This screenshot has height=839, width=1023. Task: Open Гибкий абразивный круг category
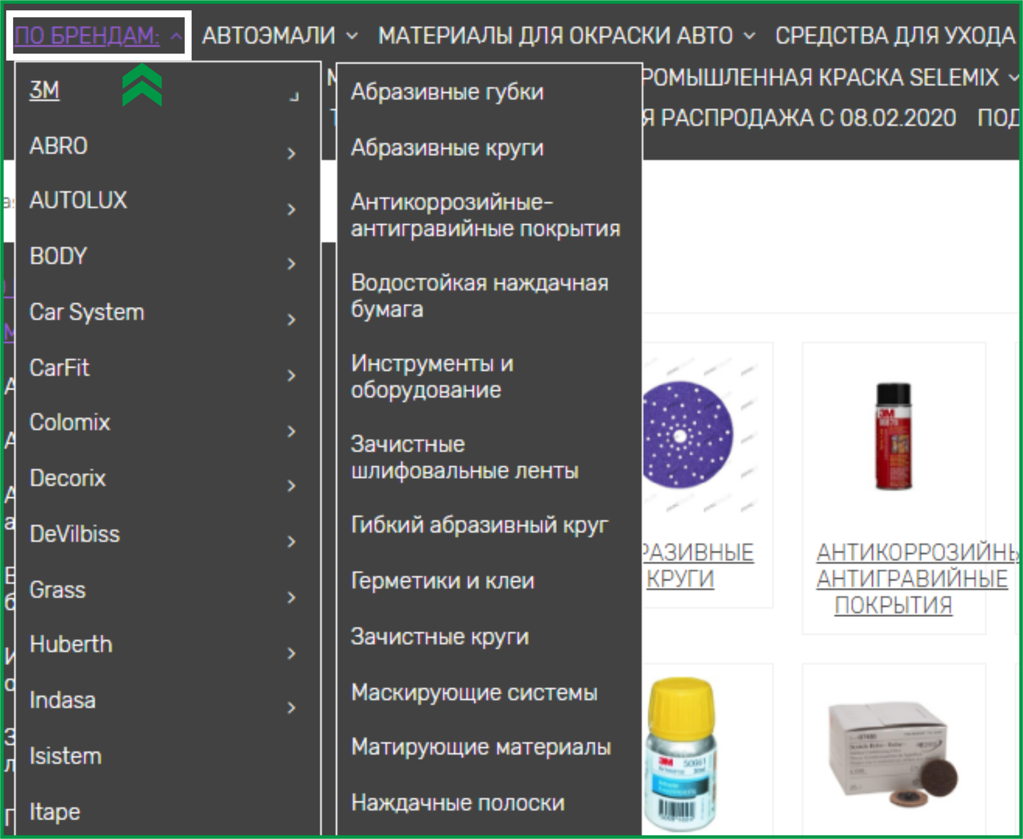point(479,525)
